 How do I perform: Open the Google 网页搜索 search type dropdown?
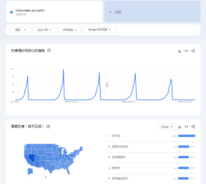click(99, 30)
